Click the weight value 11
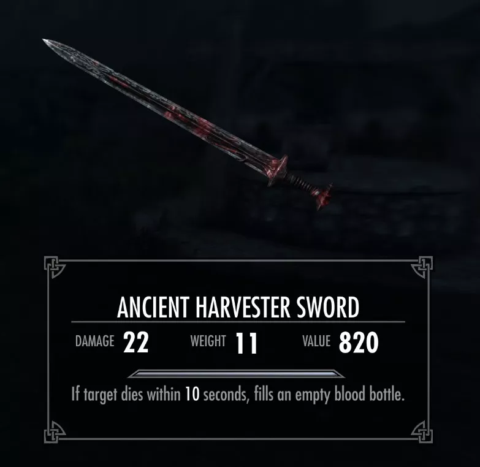Screen dimensions: 480x467 [x=246, y=343]
